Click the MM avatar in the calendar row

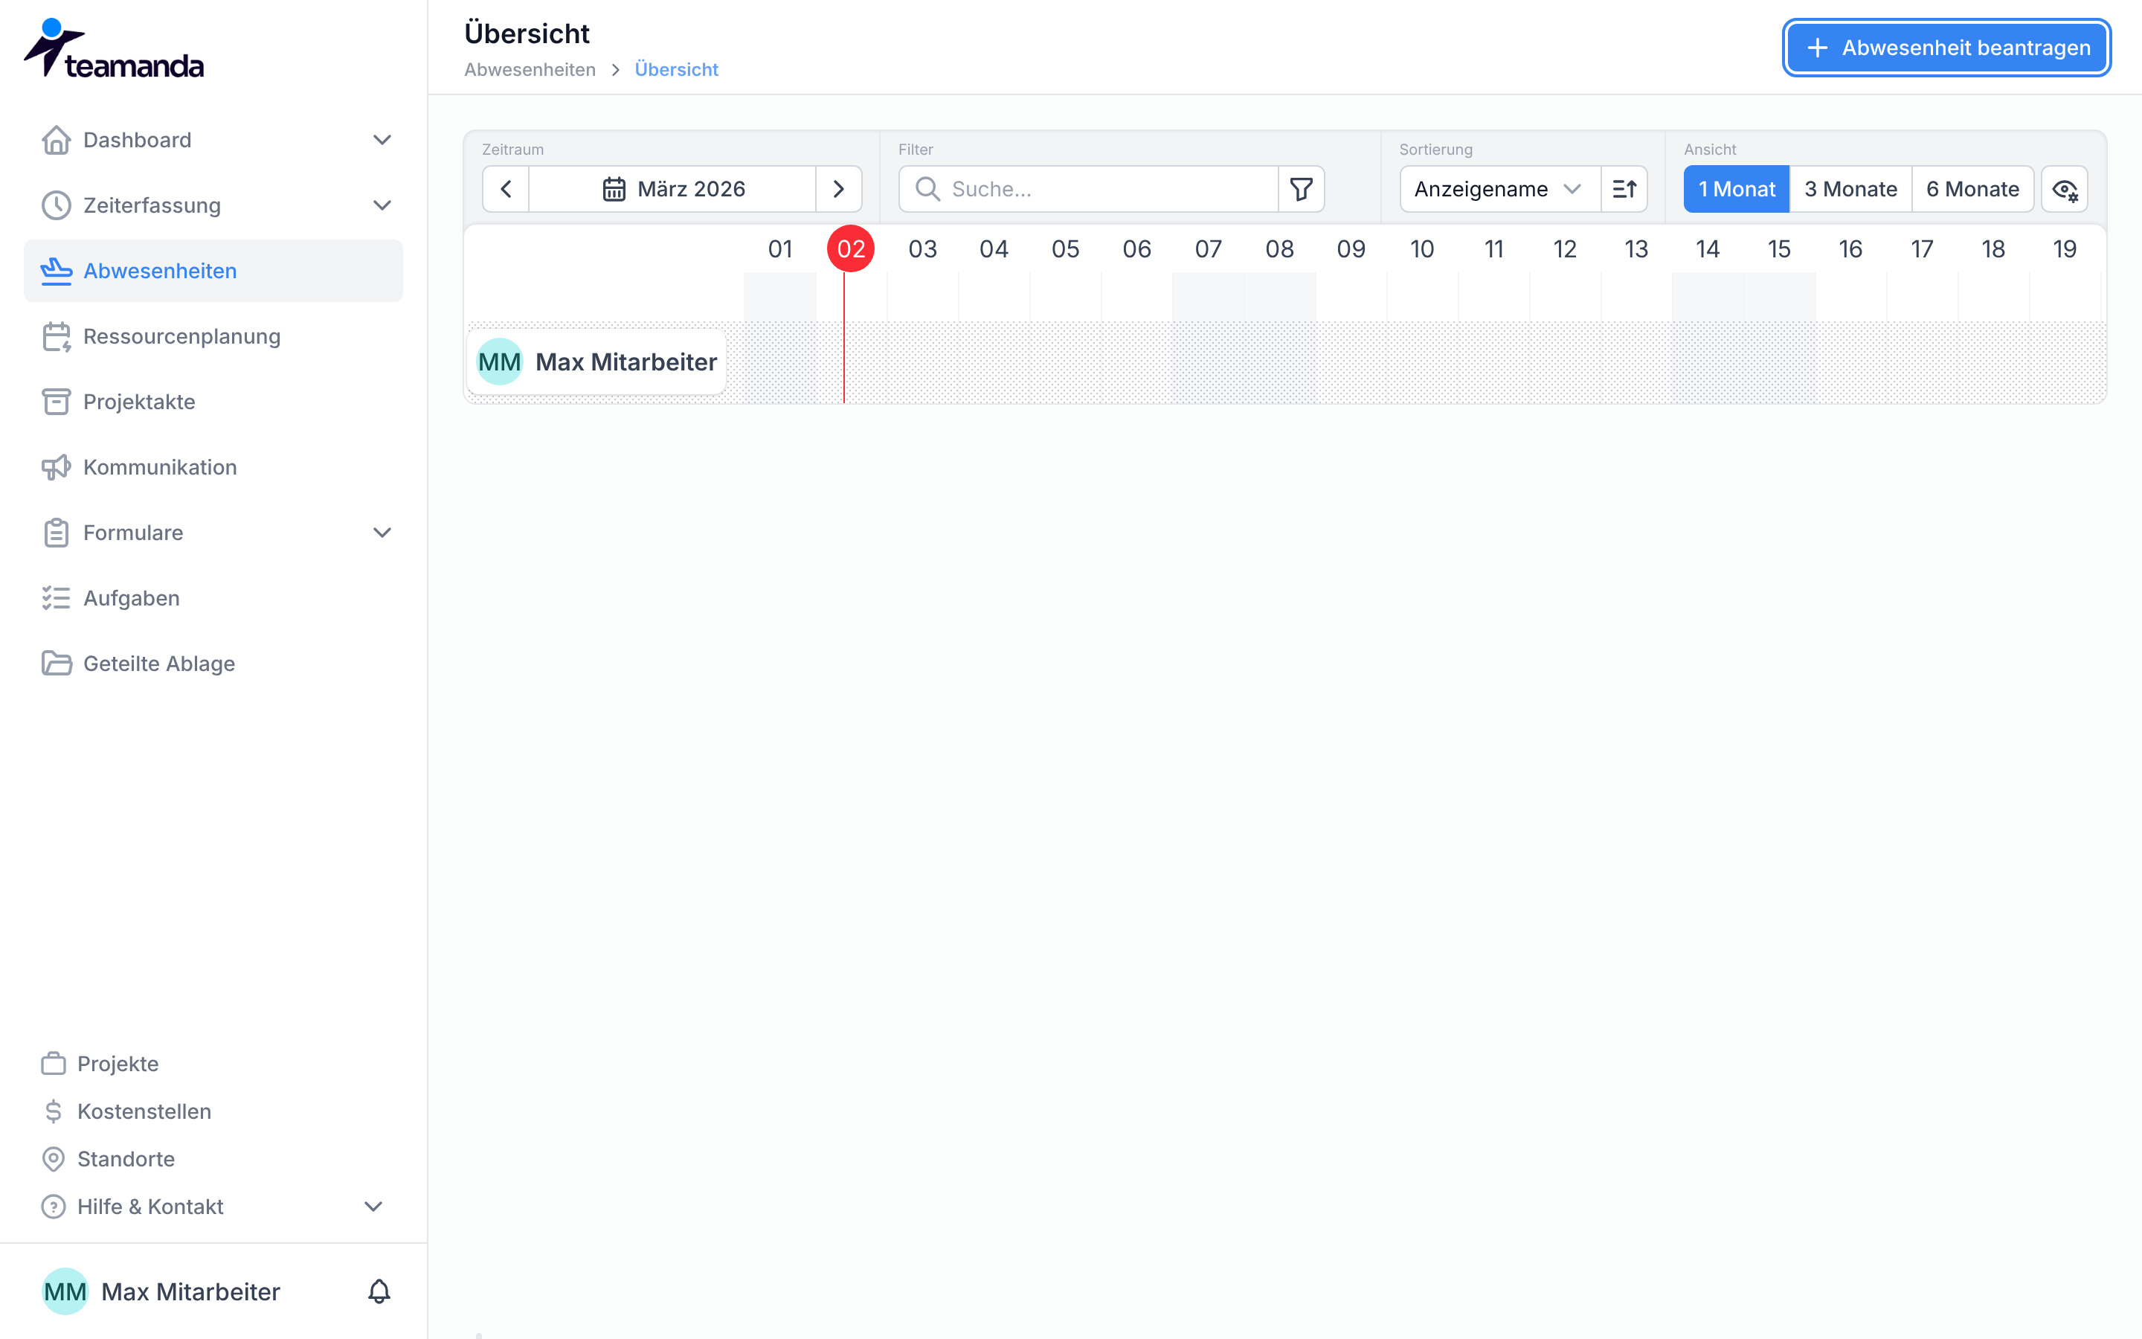[x=499, y=362]
